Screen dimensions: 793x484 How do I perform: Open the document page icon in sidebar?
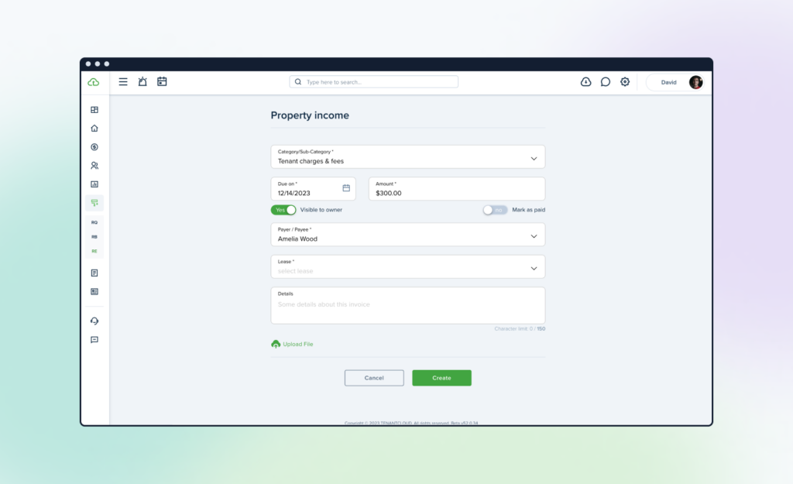click(x=94, y=273)
